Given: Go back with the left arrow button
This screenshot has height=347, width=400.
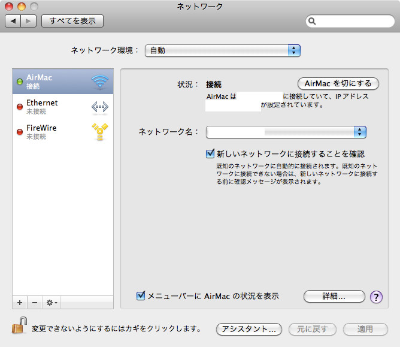Looking at the screenshot, I should (x=13, y=21).
